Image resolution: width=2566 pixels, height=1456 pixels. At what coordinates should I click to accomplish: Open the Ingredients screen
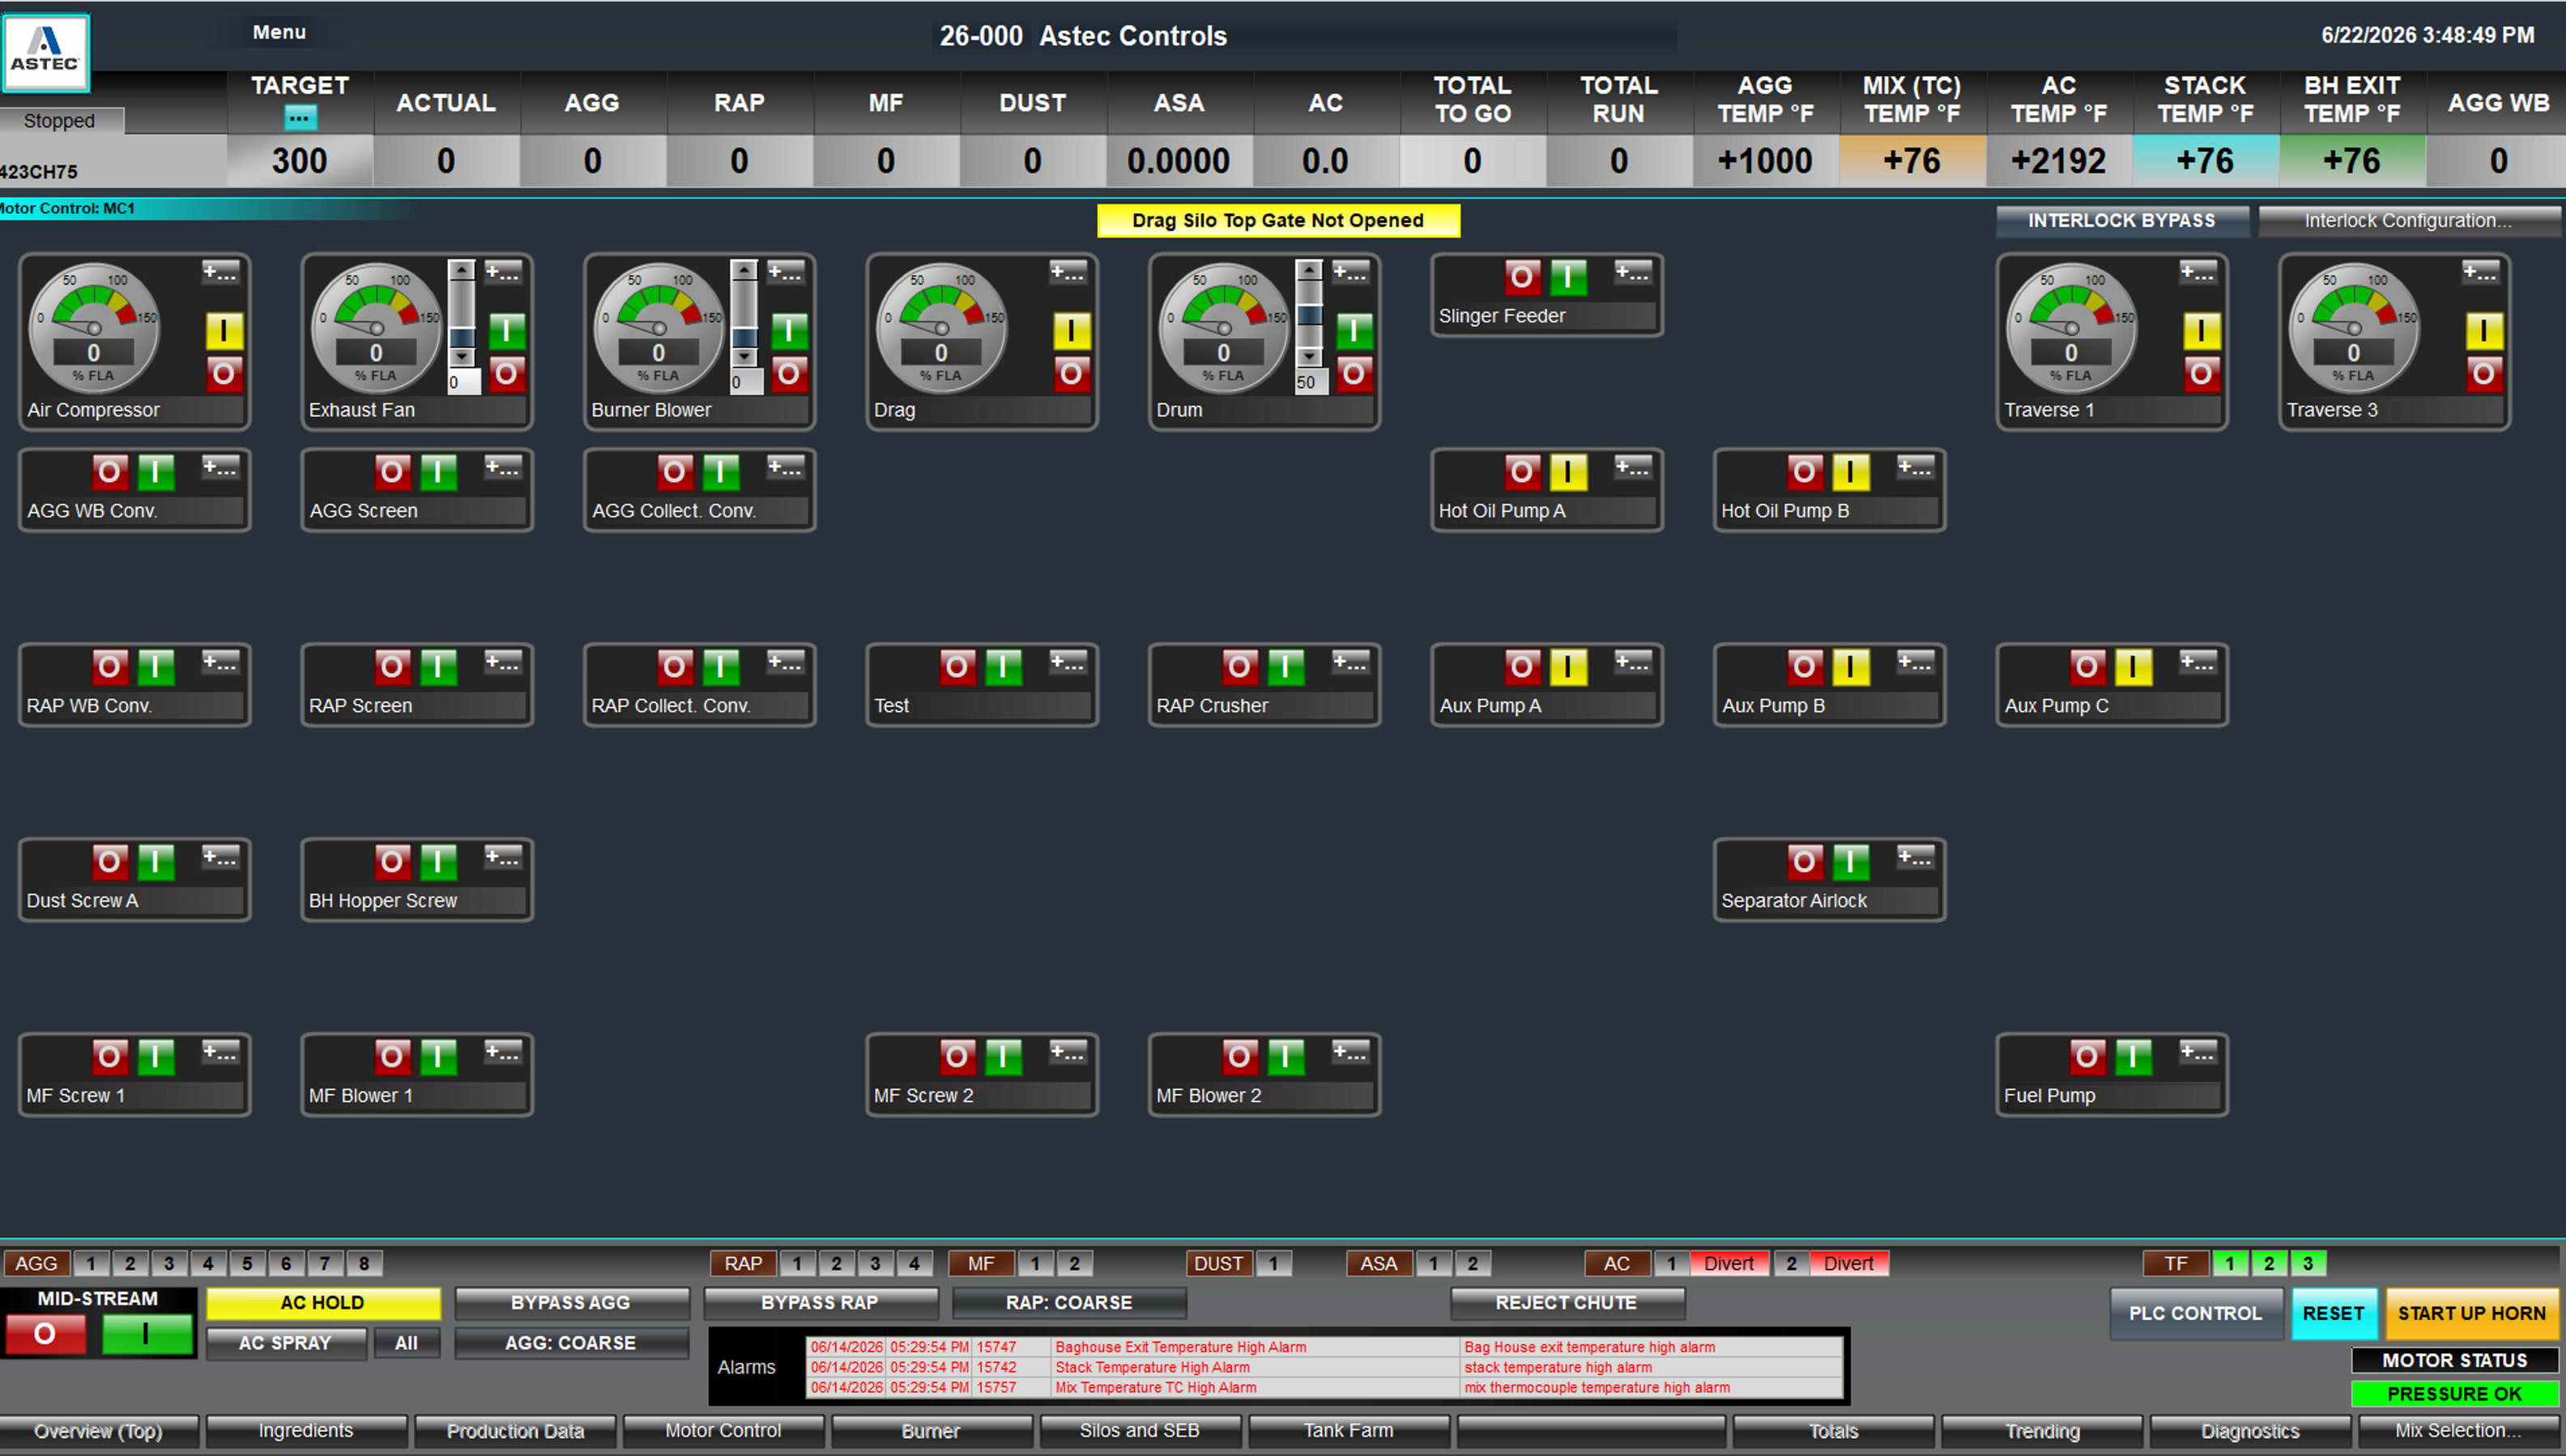306,1431
